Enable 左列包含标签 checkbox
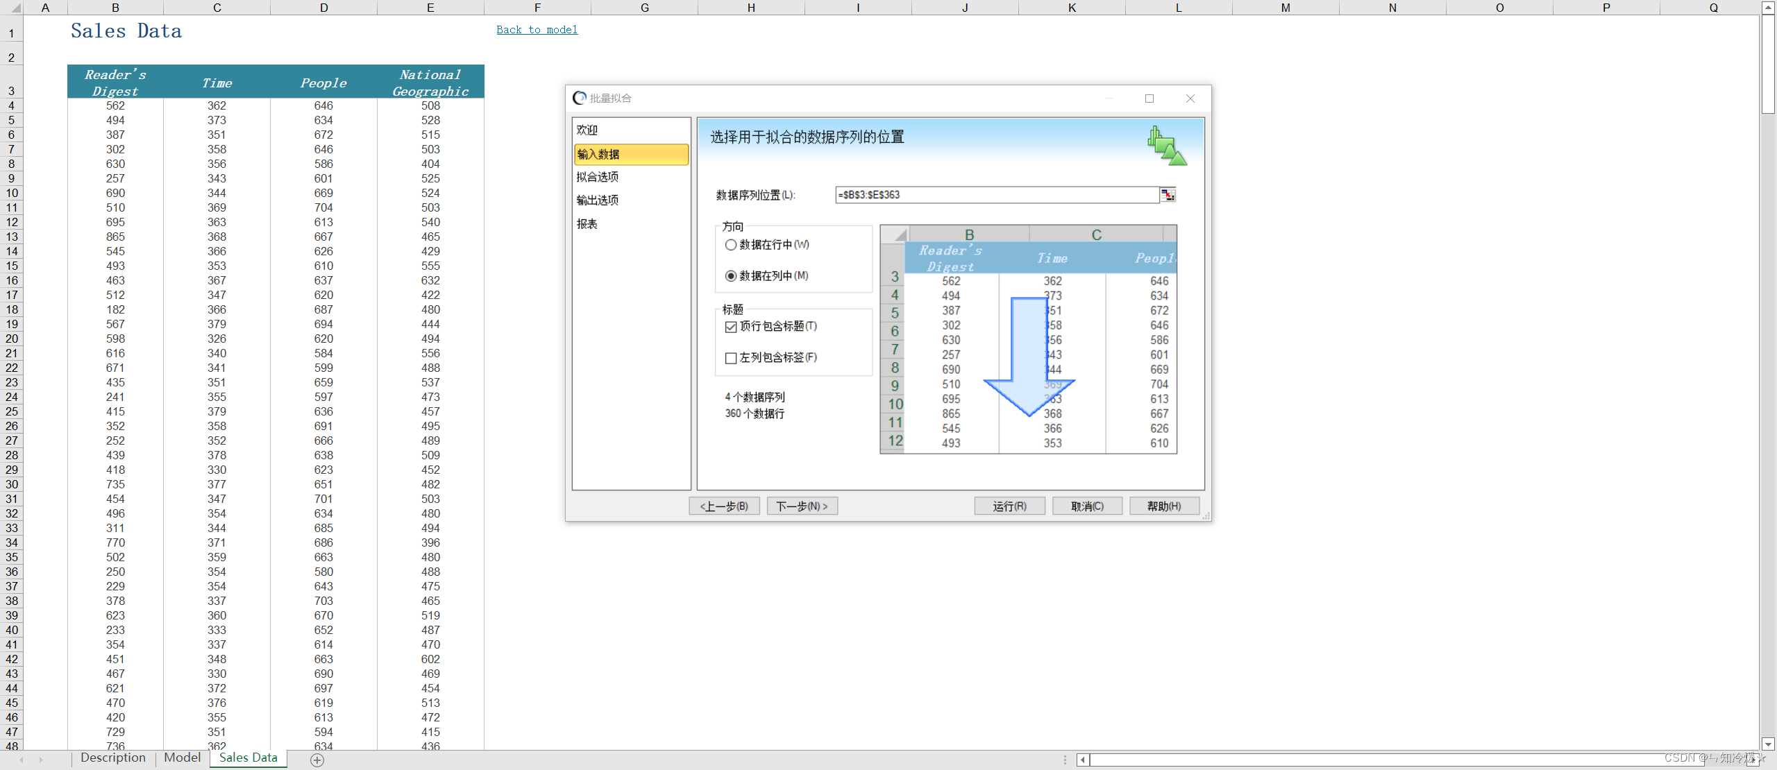 (x=730, y=358)
